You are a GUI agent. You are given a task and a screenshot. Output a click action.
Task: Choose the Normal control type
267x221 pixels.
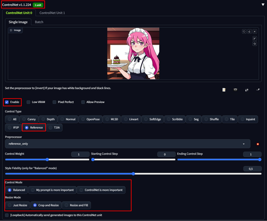pyautogui.click(x=68, y=119)
